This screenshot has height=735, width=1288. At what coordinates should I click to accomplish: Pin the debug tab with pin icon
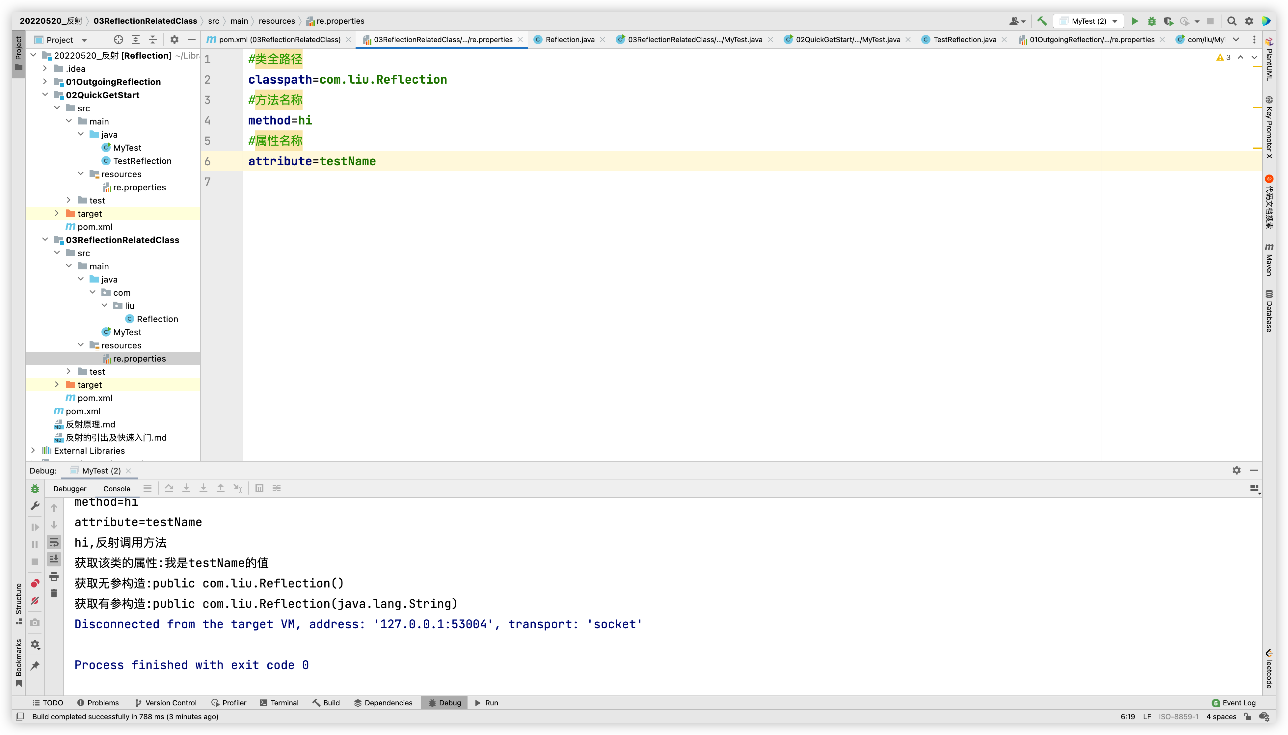coord(35,666)
